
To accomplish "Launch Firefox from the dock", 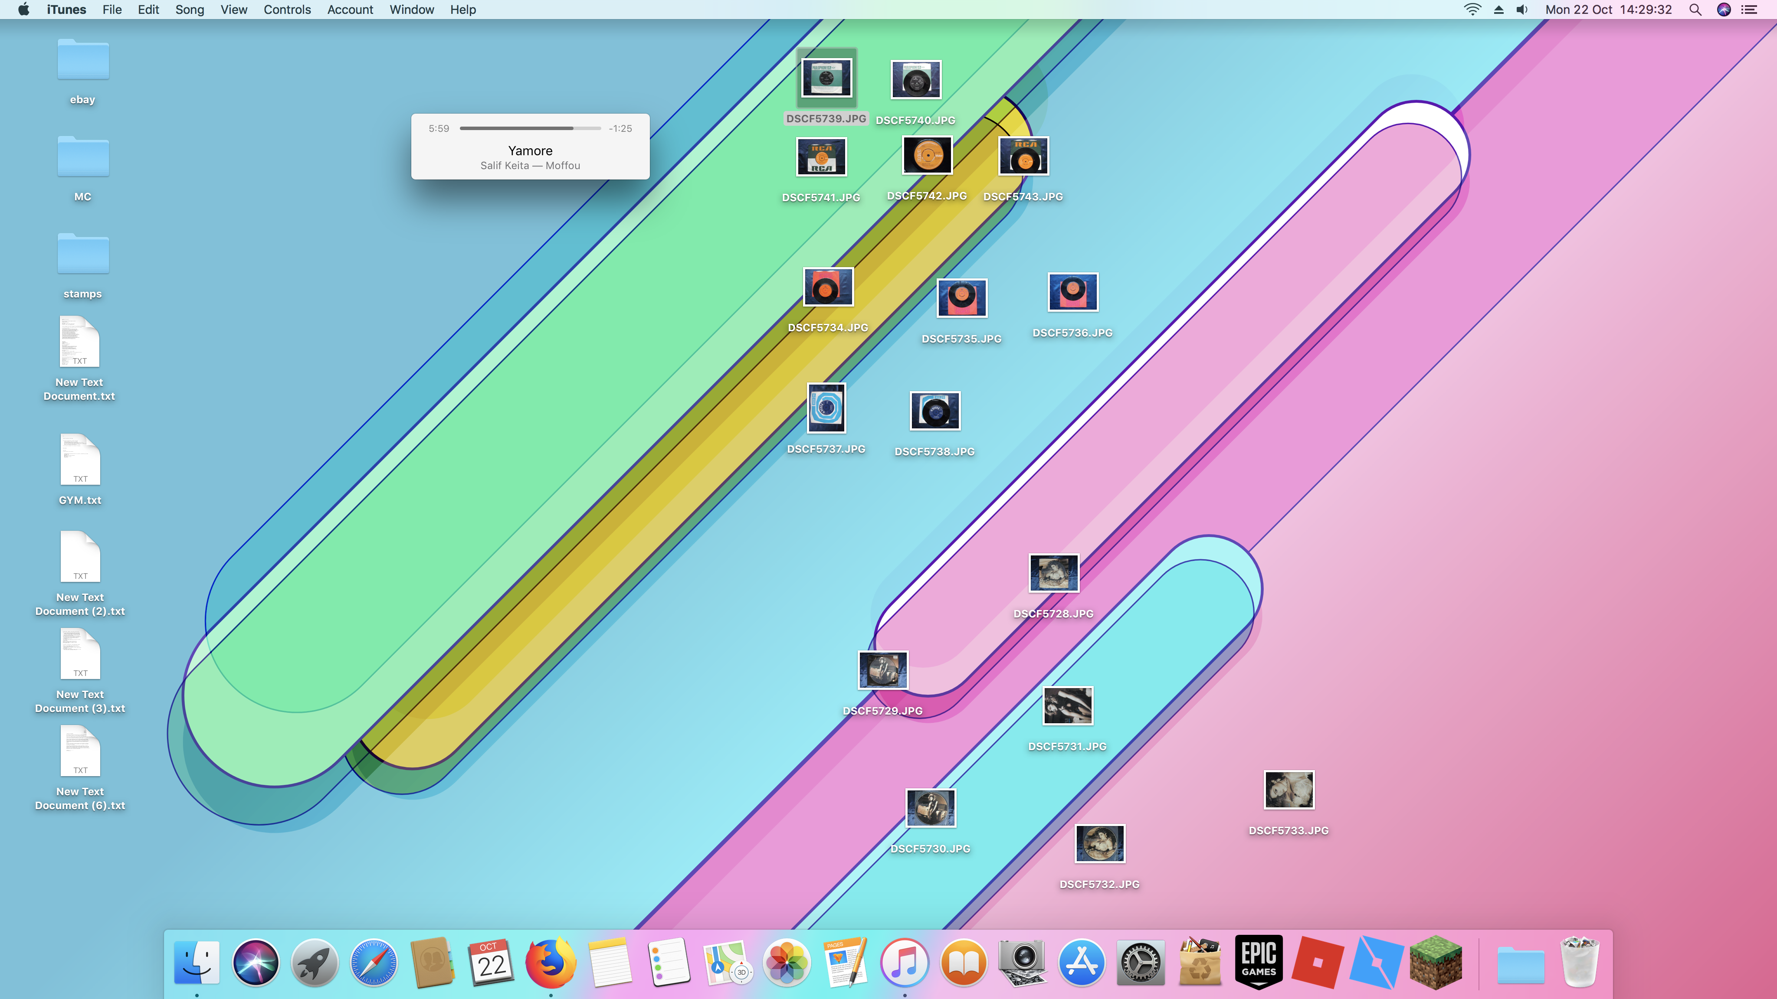I will point(551,963).
